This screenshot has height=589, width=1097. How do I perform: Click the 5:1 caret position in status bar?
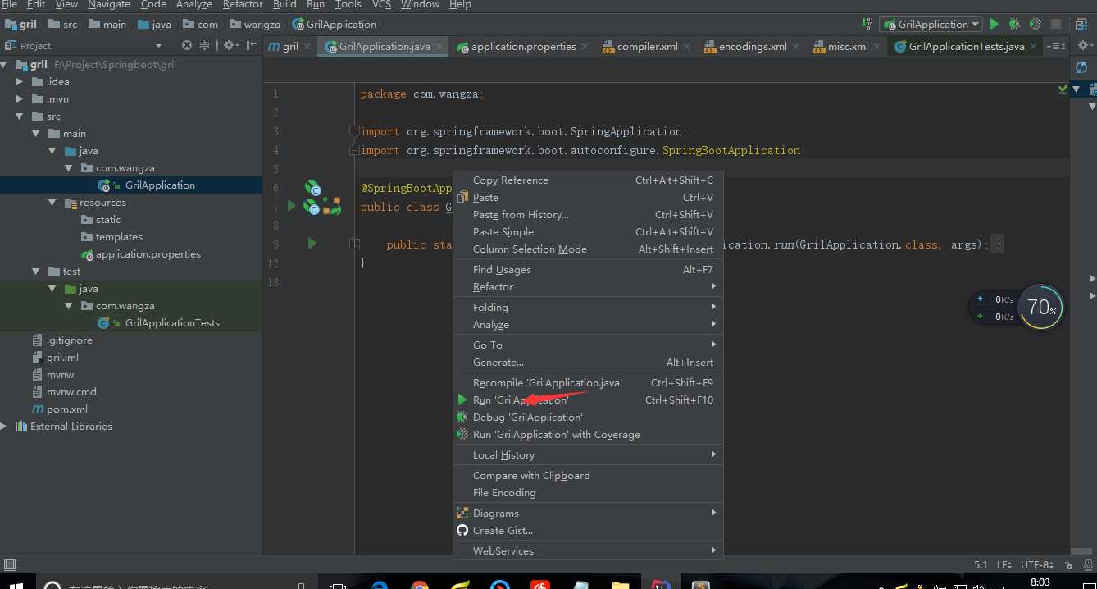[x=981, y=565]
